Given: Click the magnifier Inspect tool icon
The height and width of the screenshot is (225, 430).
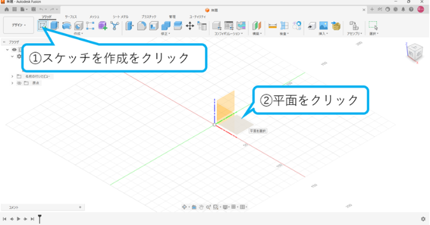Looking at the screenshot, I should (x=296, y=26).
